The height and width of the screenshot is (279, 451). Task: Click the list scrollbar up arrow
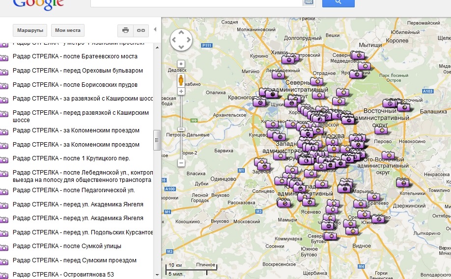point(157,48)
